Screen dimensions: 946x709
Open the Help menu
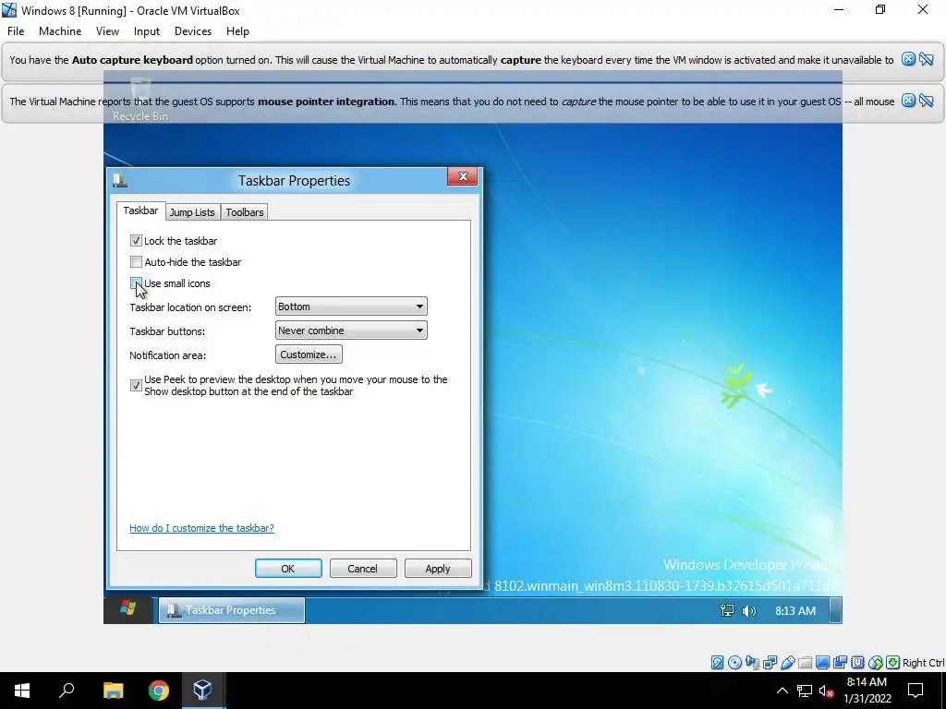[237, 31]
